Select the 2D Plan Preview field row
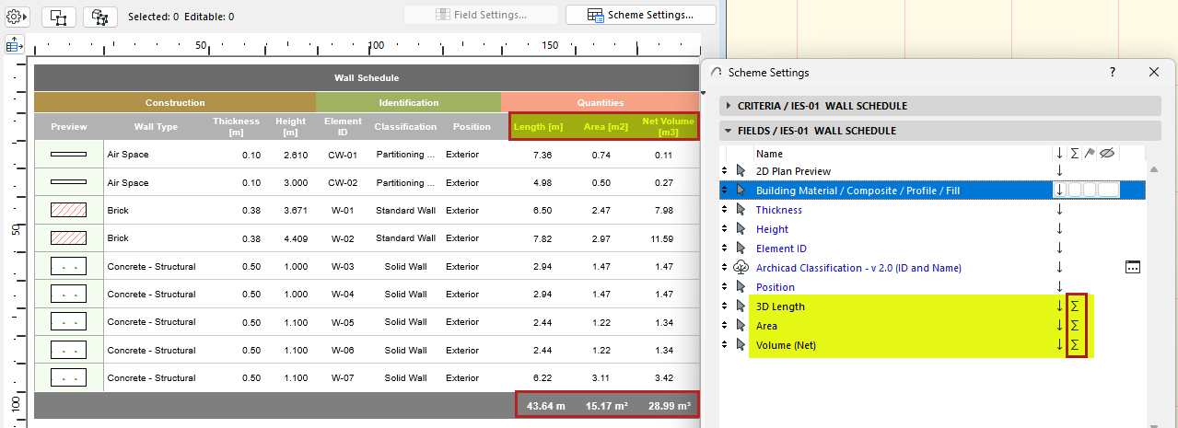The height and width of the screenshot is (428, 1178). click(932, 171)
